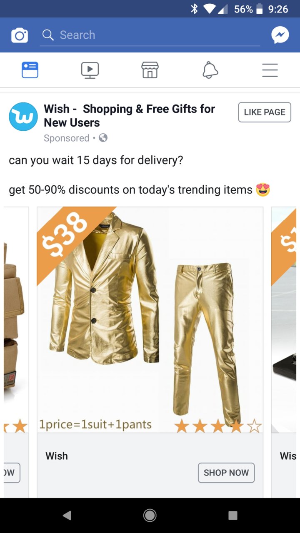Open the Wish page name link
300x533 pixels.
(x=129, y=116)
